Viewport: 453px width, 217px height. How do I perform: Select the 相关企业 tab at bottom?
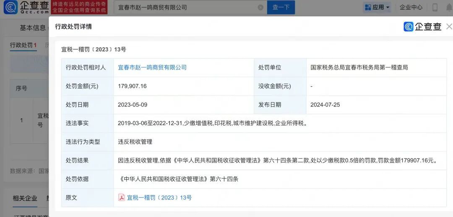click(25, 199)
